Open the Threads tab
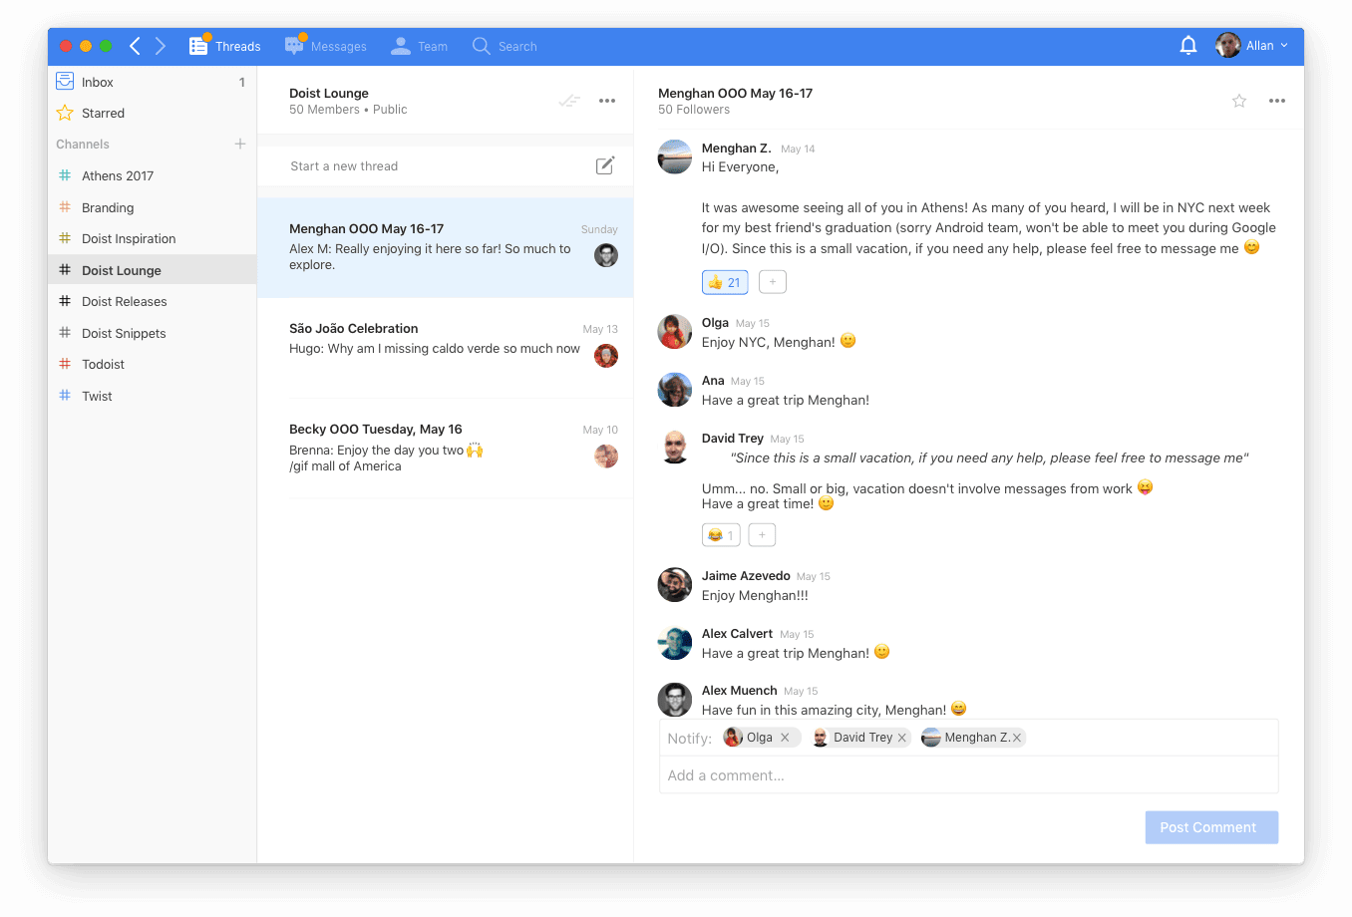This screenshot has width=1352, height=917. click(x=225, y=46)
